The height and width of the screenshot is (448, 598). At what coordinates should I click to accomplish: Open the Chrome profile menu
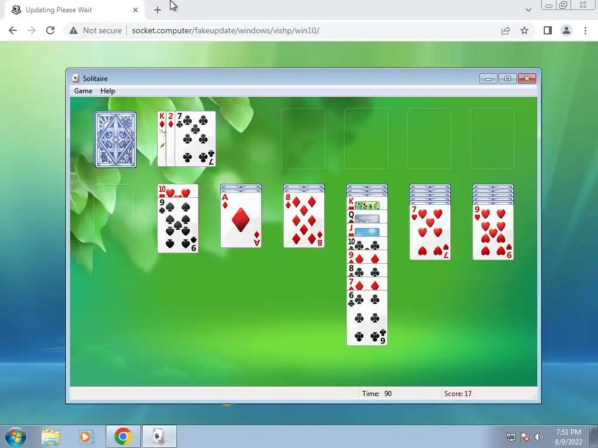tap(566, 30)
